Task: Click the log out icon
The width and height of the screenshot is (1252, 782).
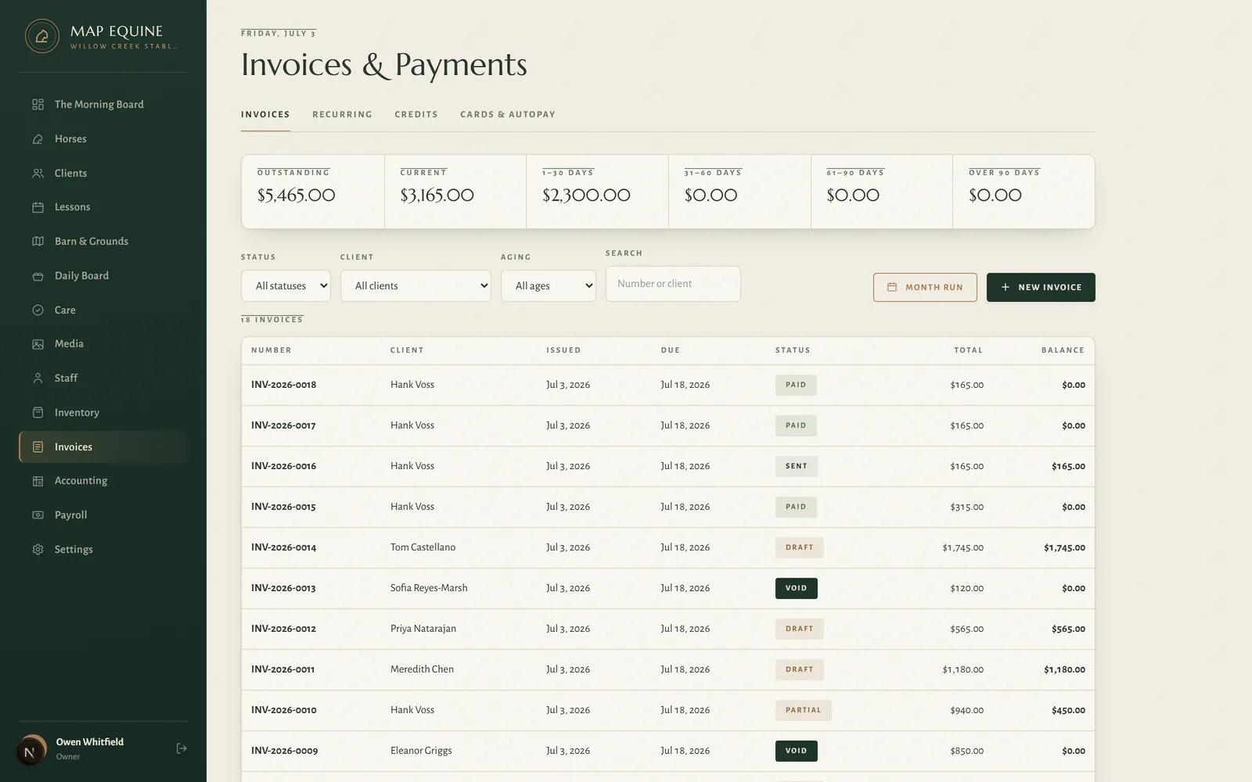Action: click(182, 748)
